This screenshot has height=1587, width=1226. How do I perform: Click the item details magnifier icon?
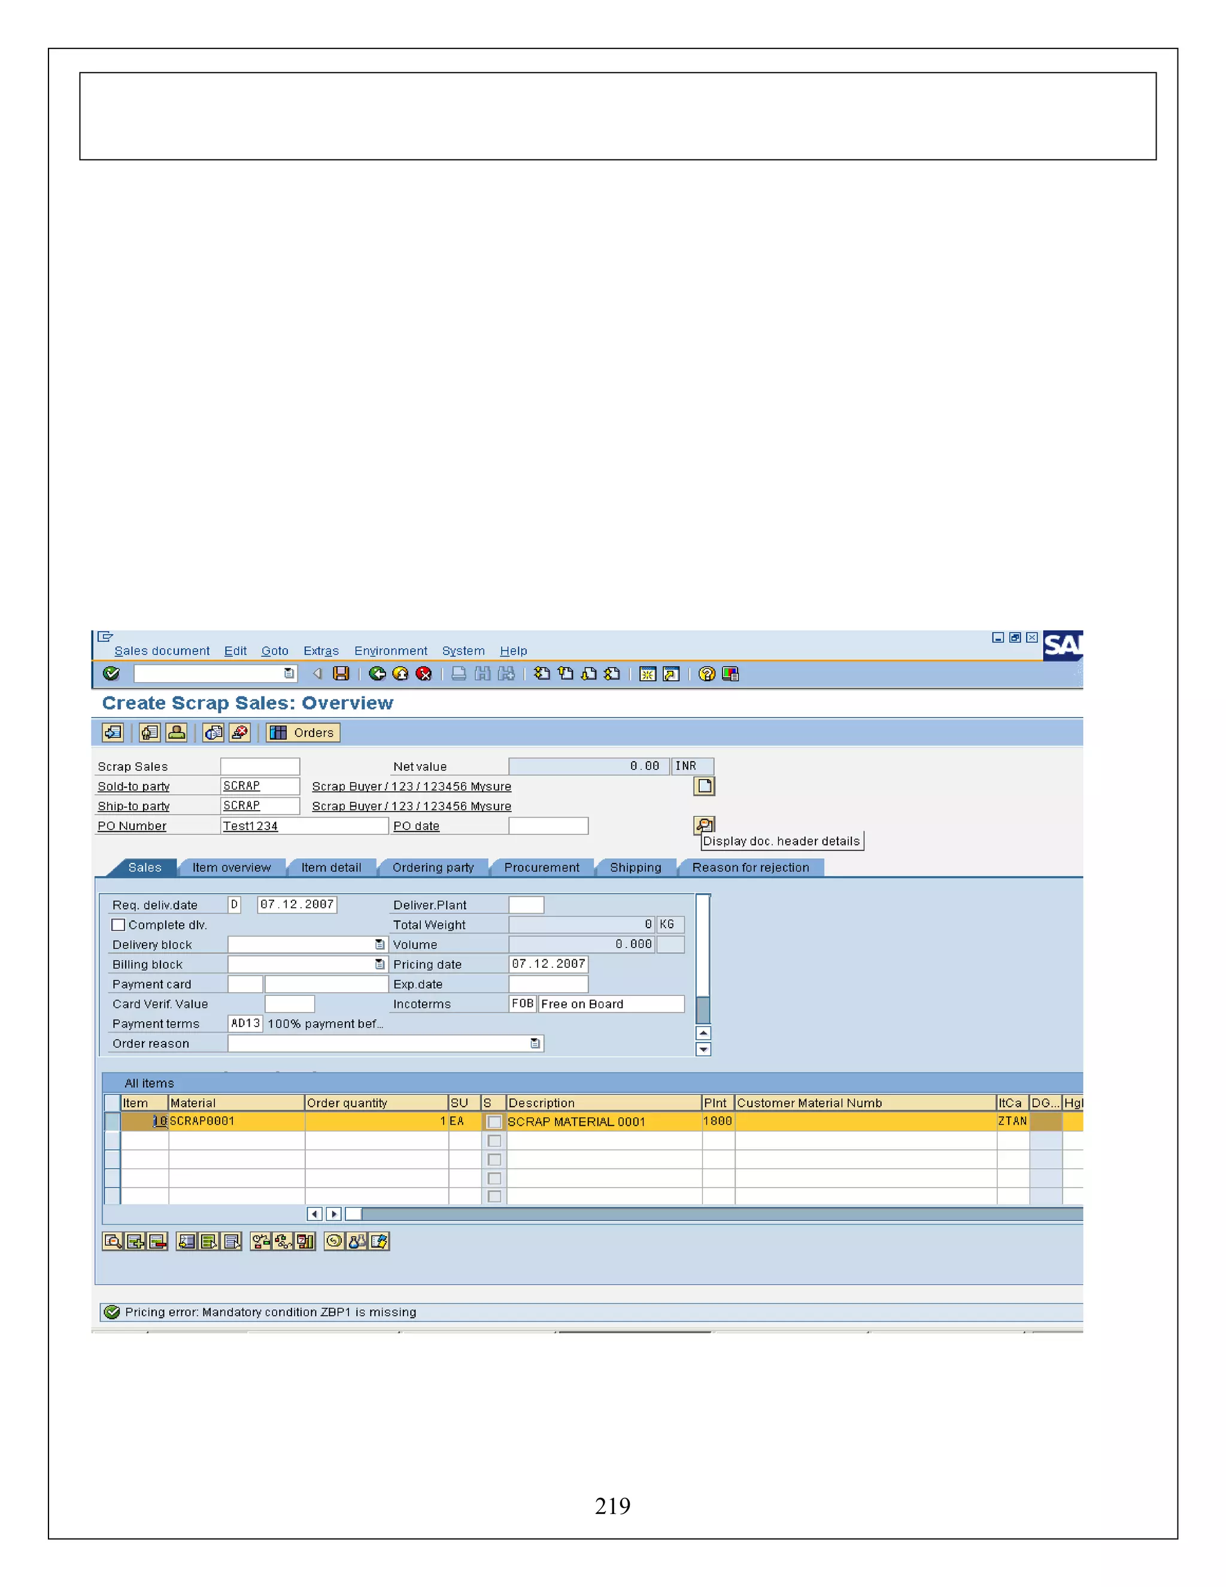pos(113,1241)
